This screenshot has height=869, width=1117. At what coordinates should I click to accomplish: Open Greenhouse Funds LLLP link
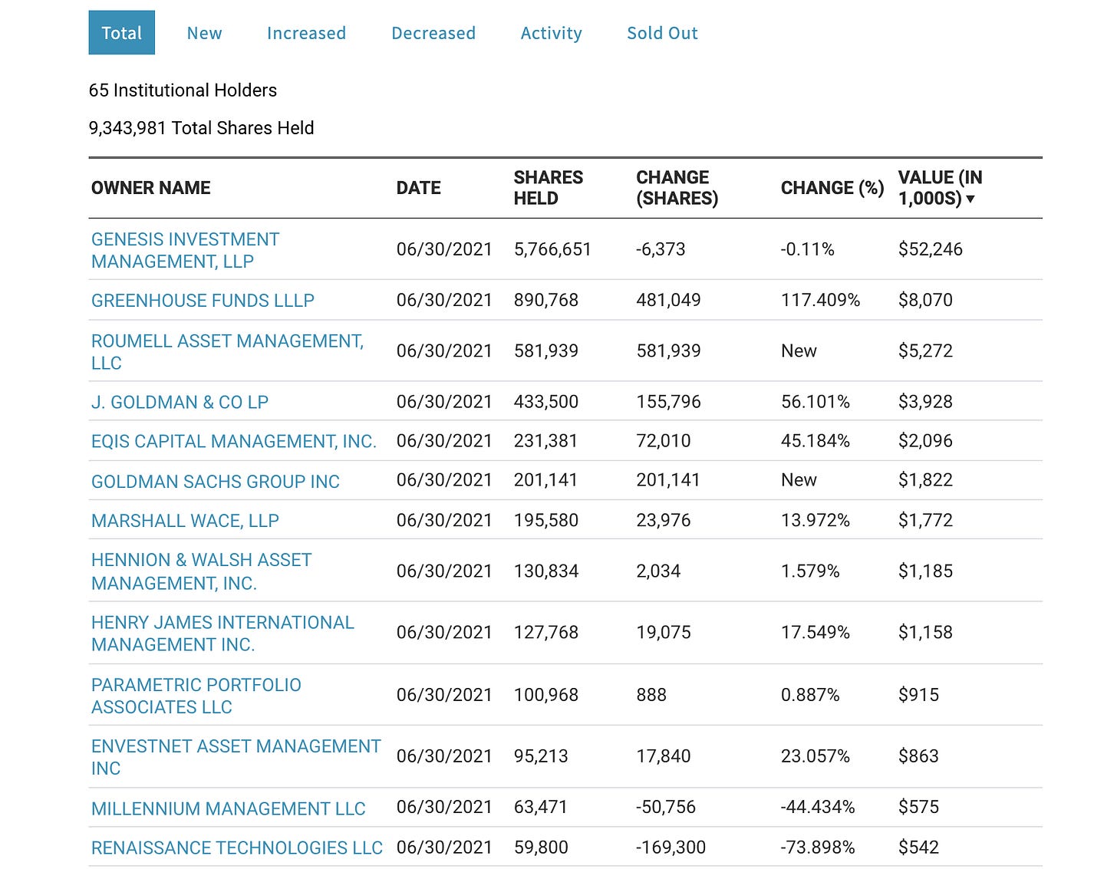pos(203,301)
